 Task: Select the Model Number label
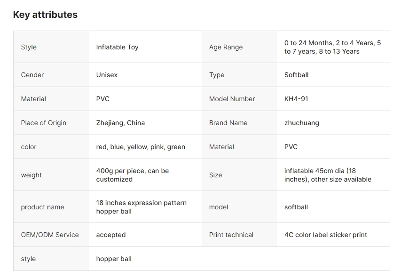[232, 99]
